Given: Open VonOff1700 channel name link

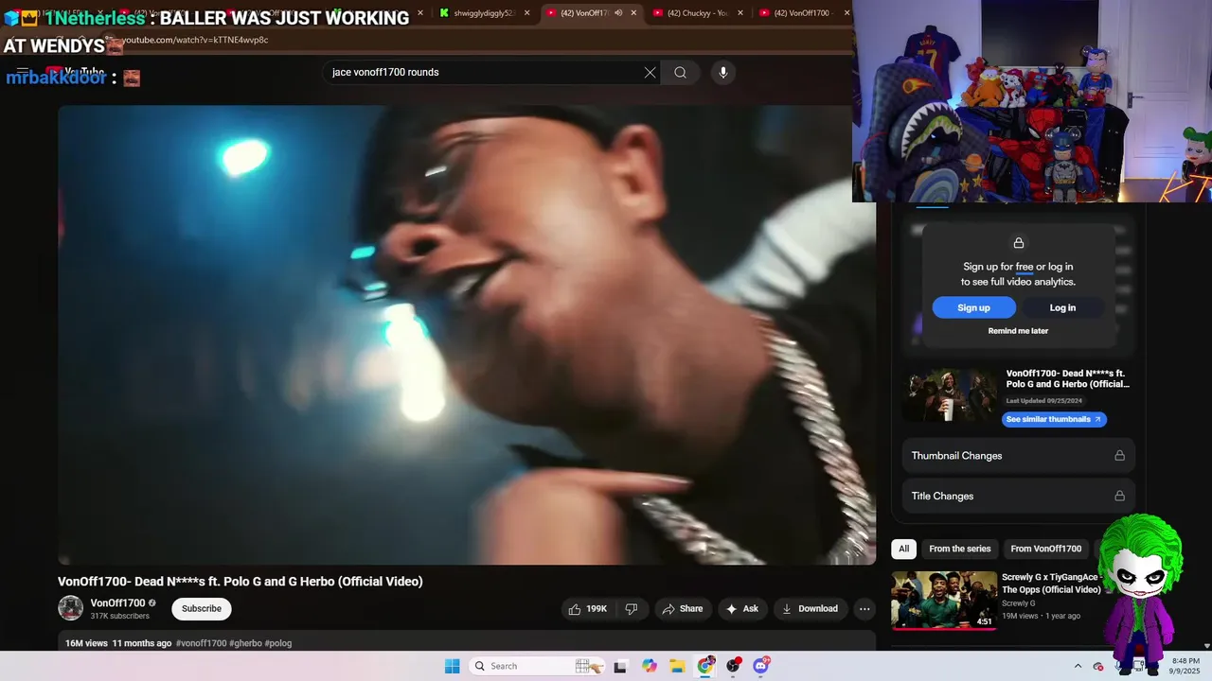Looking at the screenshot, I should point(117,603).
